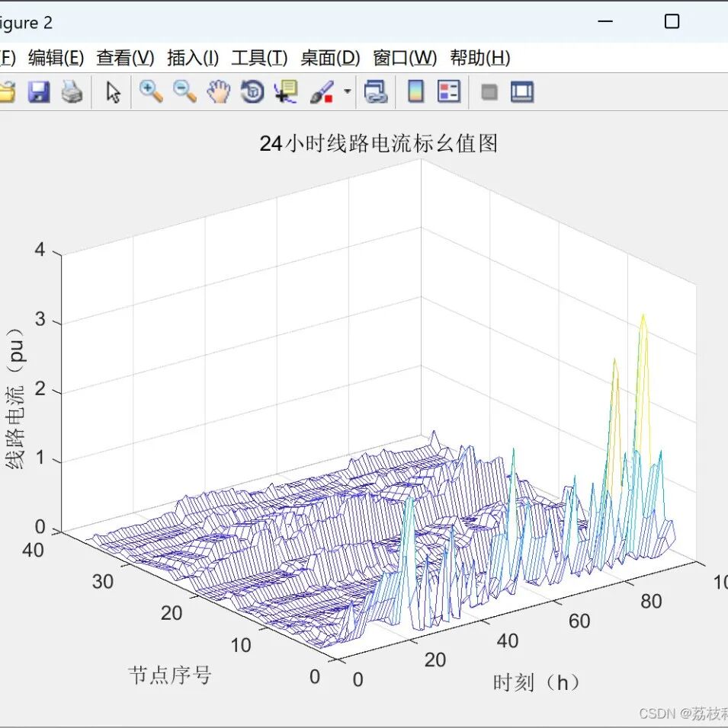Click node axis tick label 40

[x=33, y=550]
